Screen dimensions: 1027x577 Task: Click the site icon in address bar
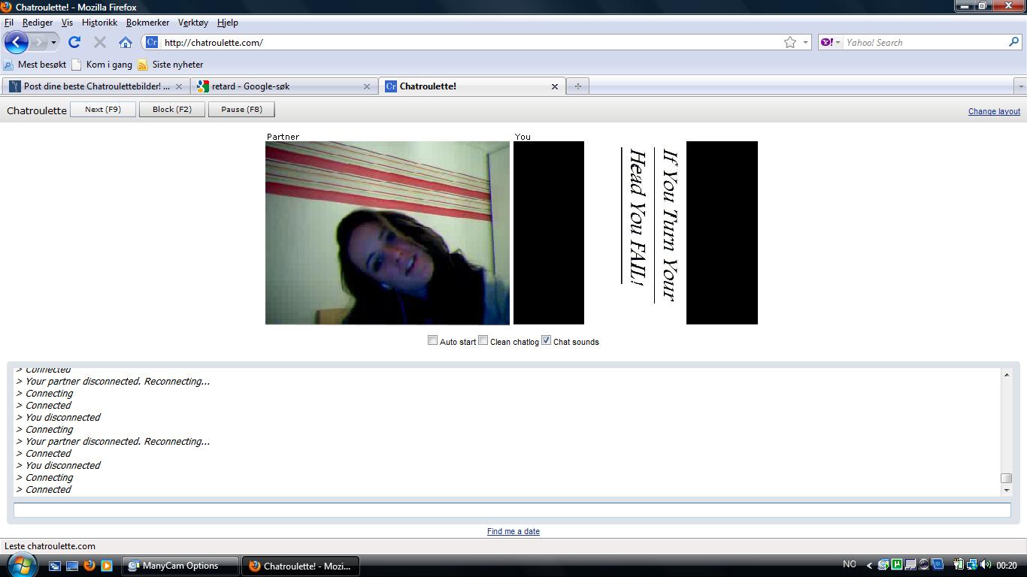coord(152,43)
